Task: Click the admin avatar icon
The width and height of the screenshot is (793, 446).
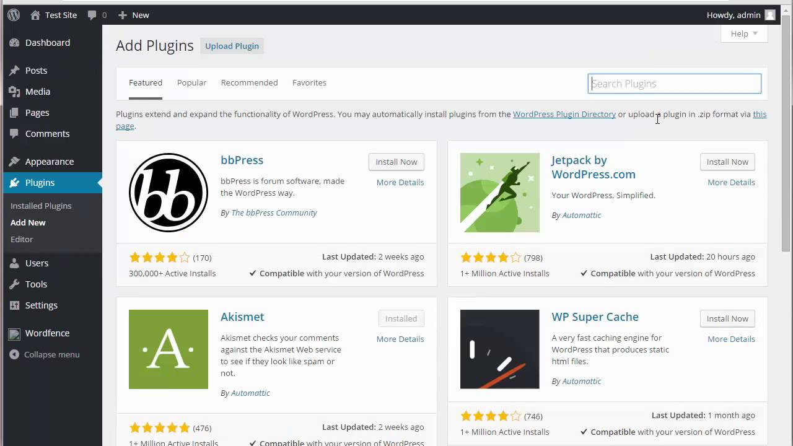Action: click(770, 15)
